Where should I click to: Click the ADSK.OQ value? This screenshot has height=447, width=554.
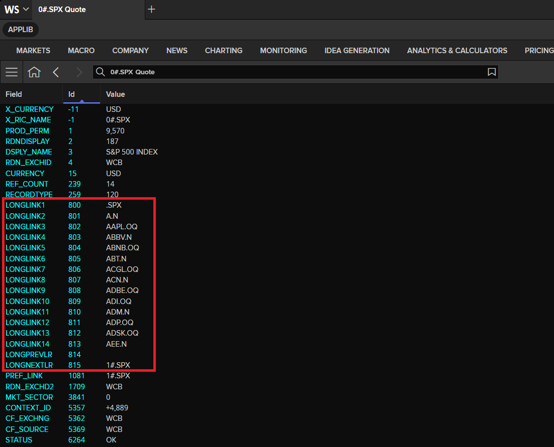click(122, 333)
